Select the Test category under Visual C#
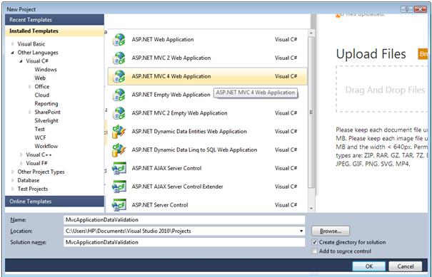Viewport: 432px width, 277px height. 40,129
